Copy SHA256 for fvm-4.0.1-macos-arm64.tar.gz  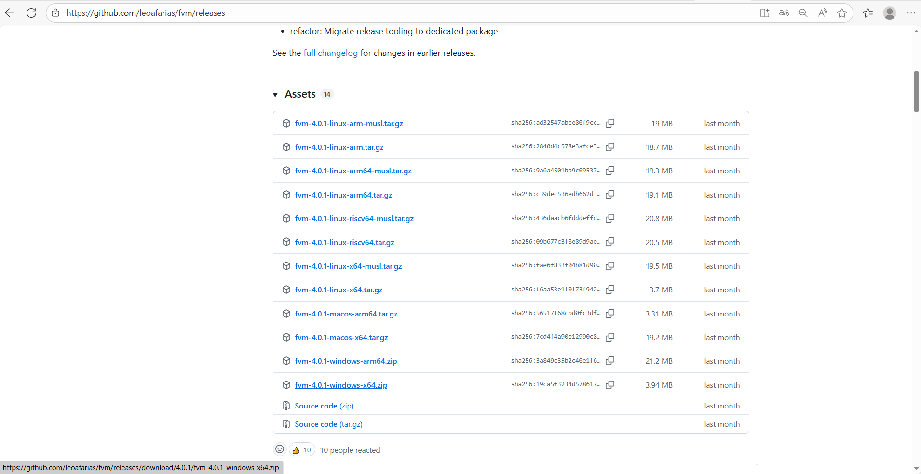point(610,314)
